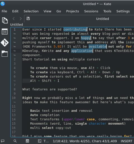Open the Tools menu
134x144 pixels.
(x=107, y=11)
